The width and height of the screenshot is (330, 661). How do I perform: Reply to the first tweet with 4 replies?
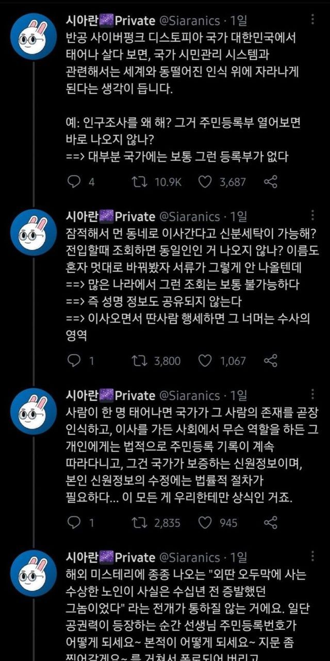coord(75,182)
